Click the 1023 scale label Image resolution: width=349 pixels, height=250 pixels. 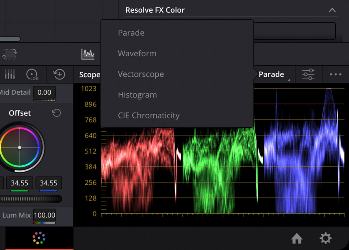(89, 89)
